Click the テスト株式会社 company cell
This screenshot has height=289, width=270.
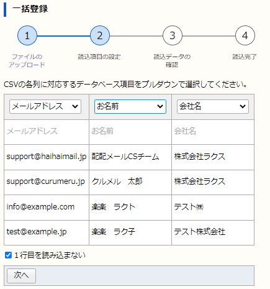tap(213, 232)
